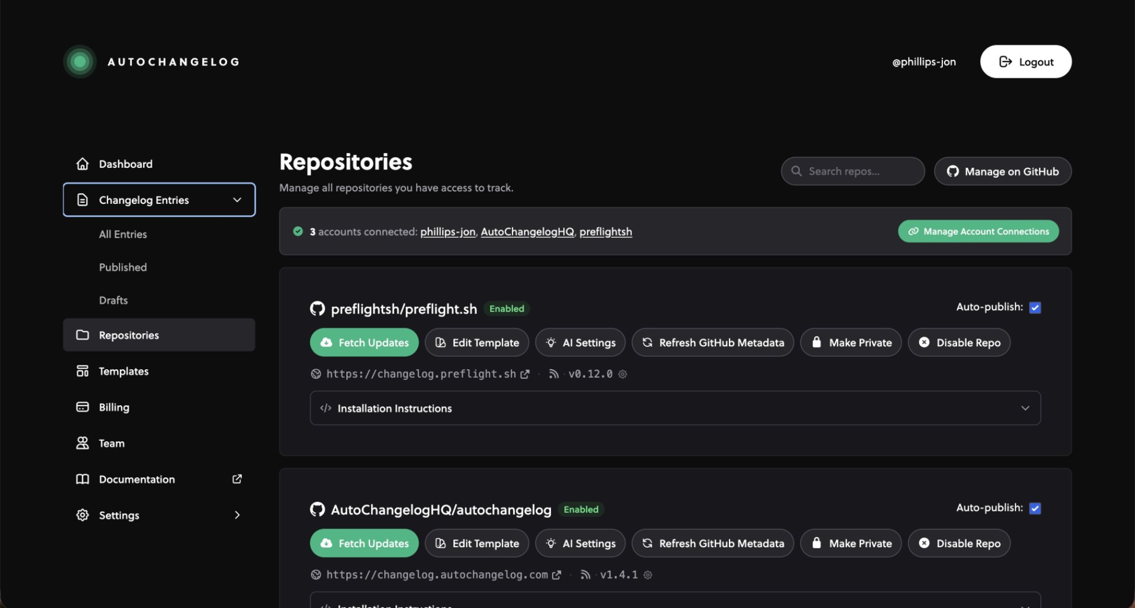The width and height of the screenshot is (1135, 608).
Task: Open changelog.preflight.sh via external link icon
Action: point(526,373)
